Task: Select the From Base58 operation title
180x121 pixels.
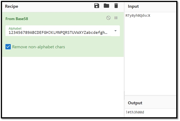Action: pos(17,19)
